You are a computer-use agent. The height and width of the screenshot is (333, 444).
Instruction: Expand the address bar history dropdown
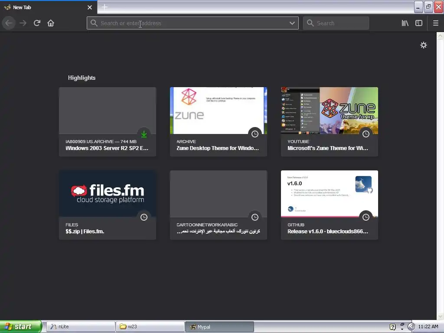(x=292, y=23)
